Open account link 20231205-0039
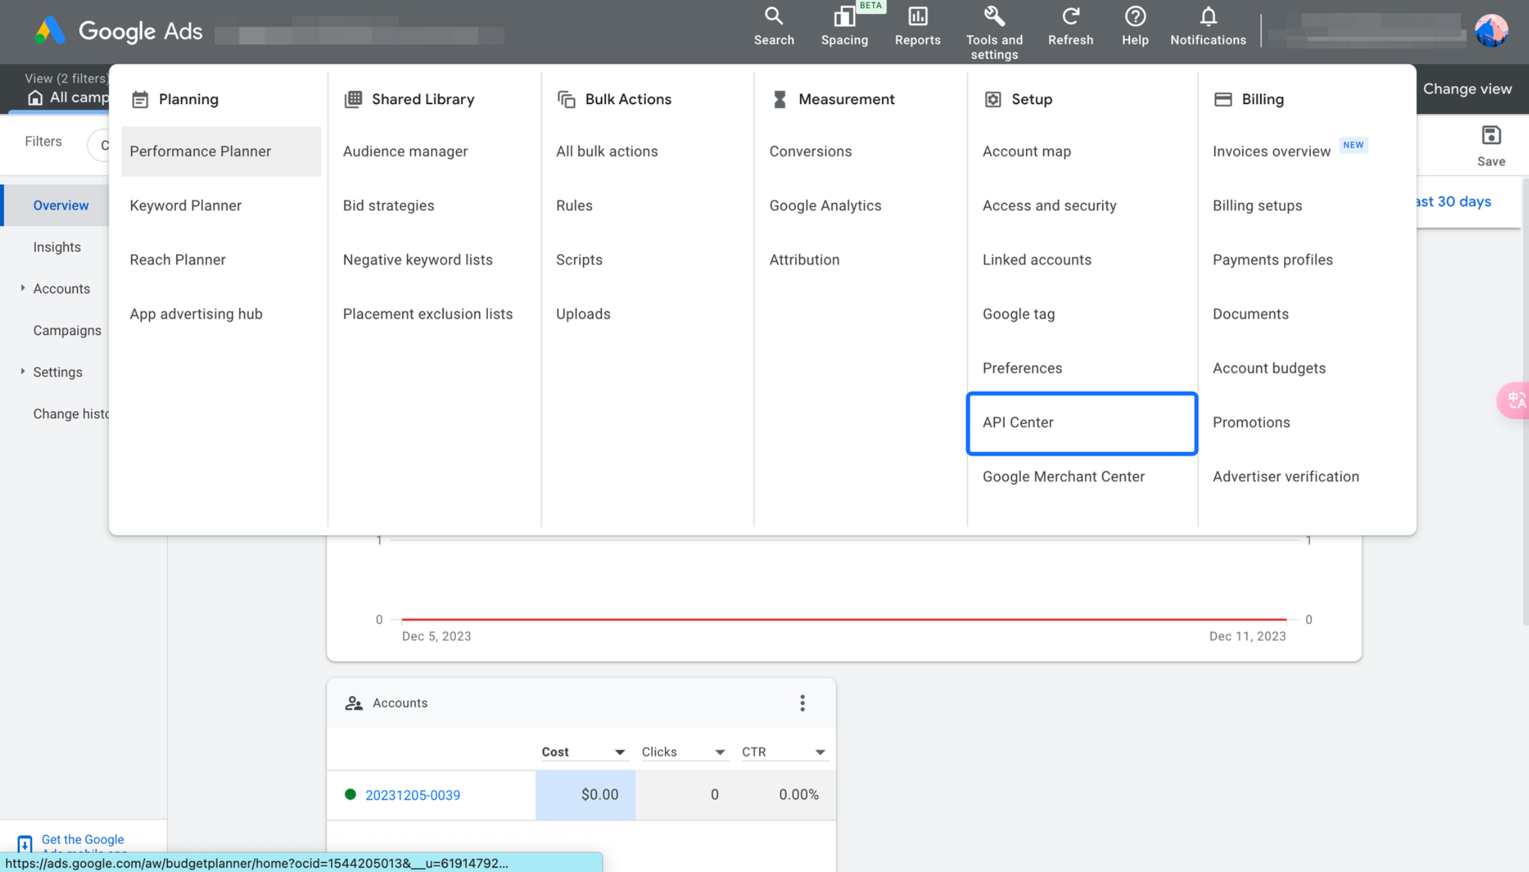Viewport: 1529px width, 872px height. tap(412, 795)
